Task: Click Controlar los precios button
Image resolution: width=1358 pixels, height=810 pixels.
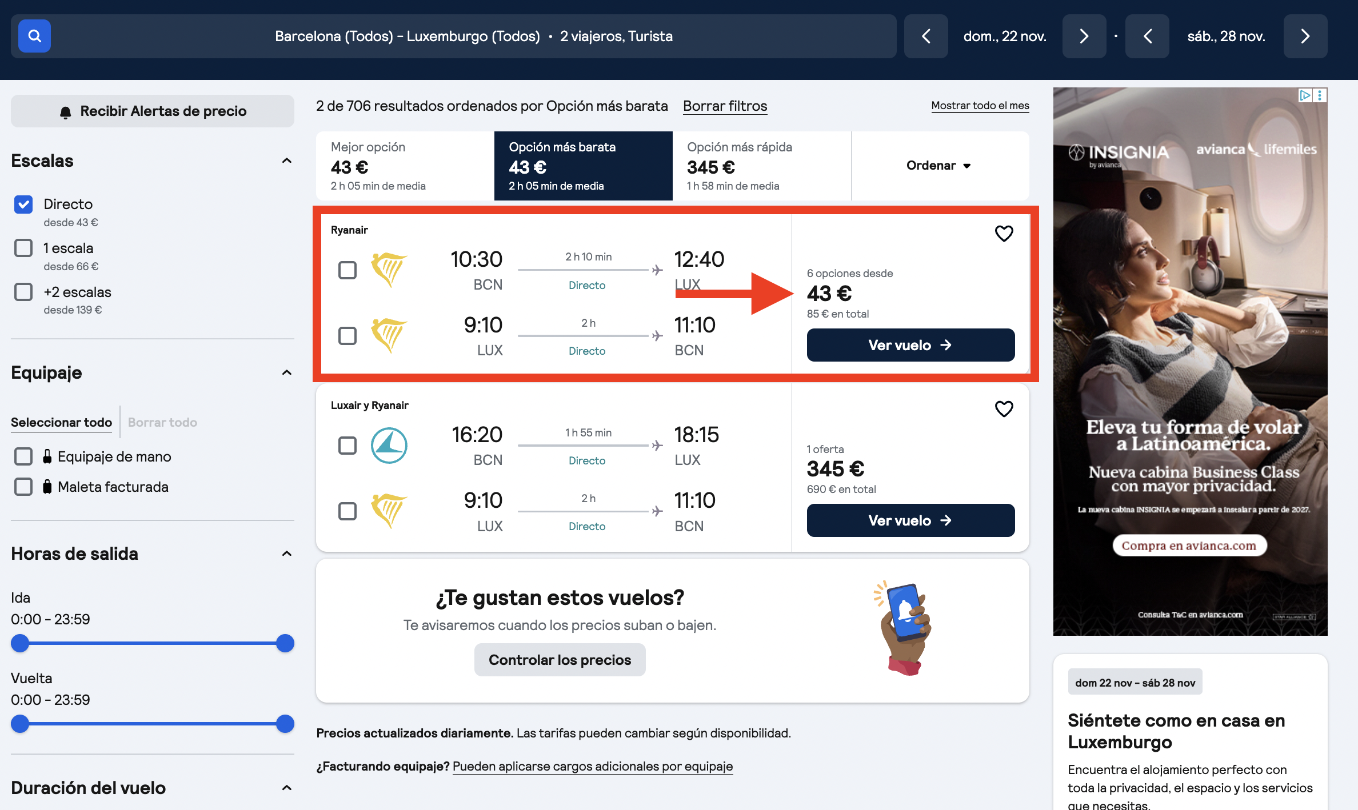Action: click(560, 660)
